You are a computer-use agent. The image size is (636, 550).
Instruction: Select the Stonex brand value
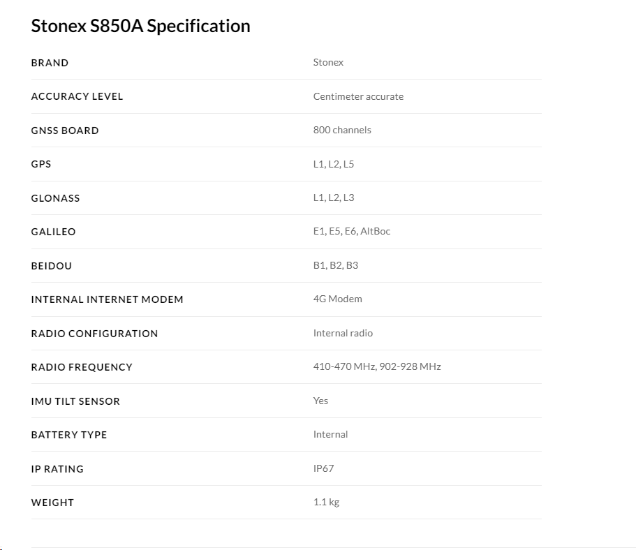328,62
